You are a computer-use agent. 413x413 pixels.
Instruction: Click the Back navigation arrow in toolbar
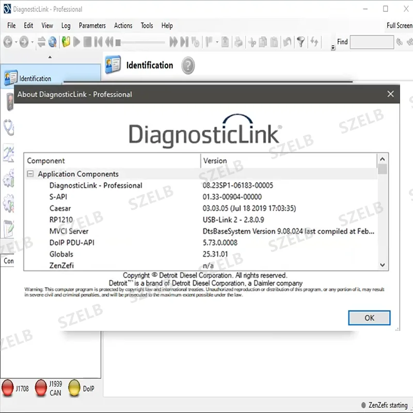pos(8,42)
